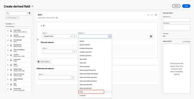Screen dimensions: 194x99
Task: Expand the Functions selector dropdown
Action: point(14,24)
